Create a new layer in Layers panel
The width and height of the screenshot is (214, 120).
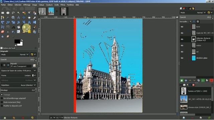click(x=182, y=80)
